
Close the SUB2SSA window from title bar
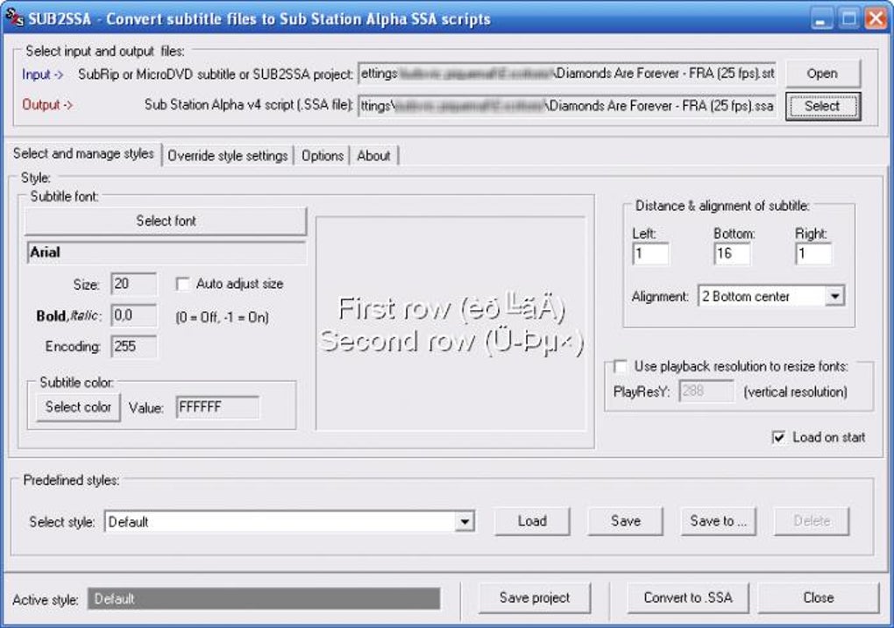(876, 18)
